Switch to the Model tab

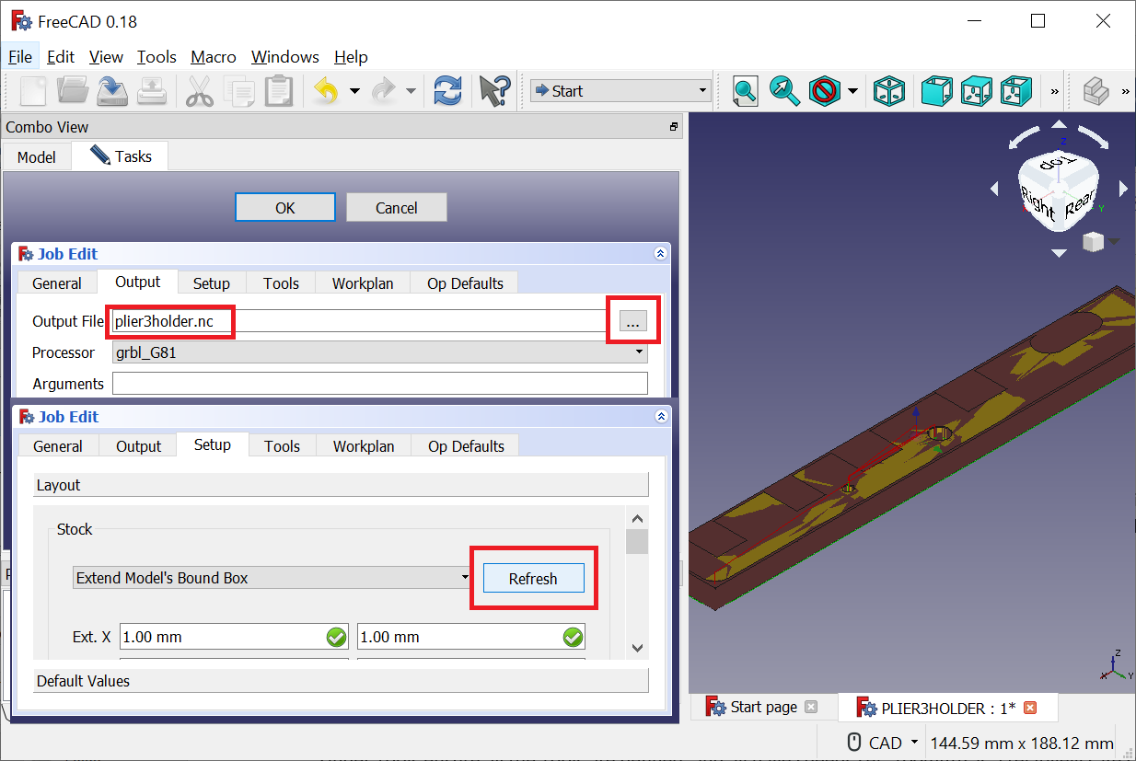(x=37, y=157)
